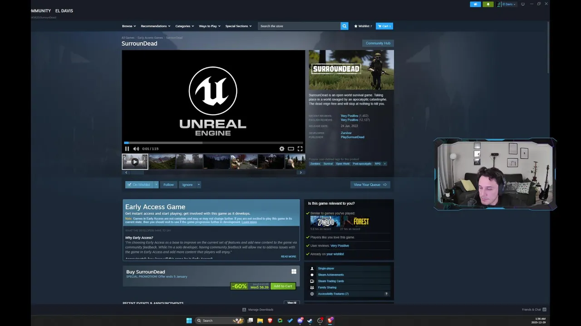Open the Zurvivor developer link
This screenshot has width=581, height=326.
point(346,133)
